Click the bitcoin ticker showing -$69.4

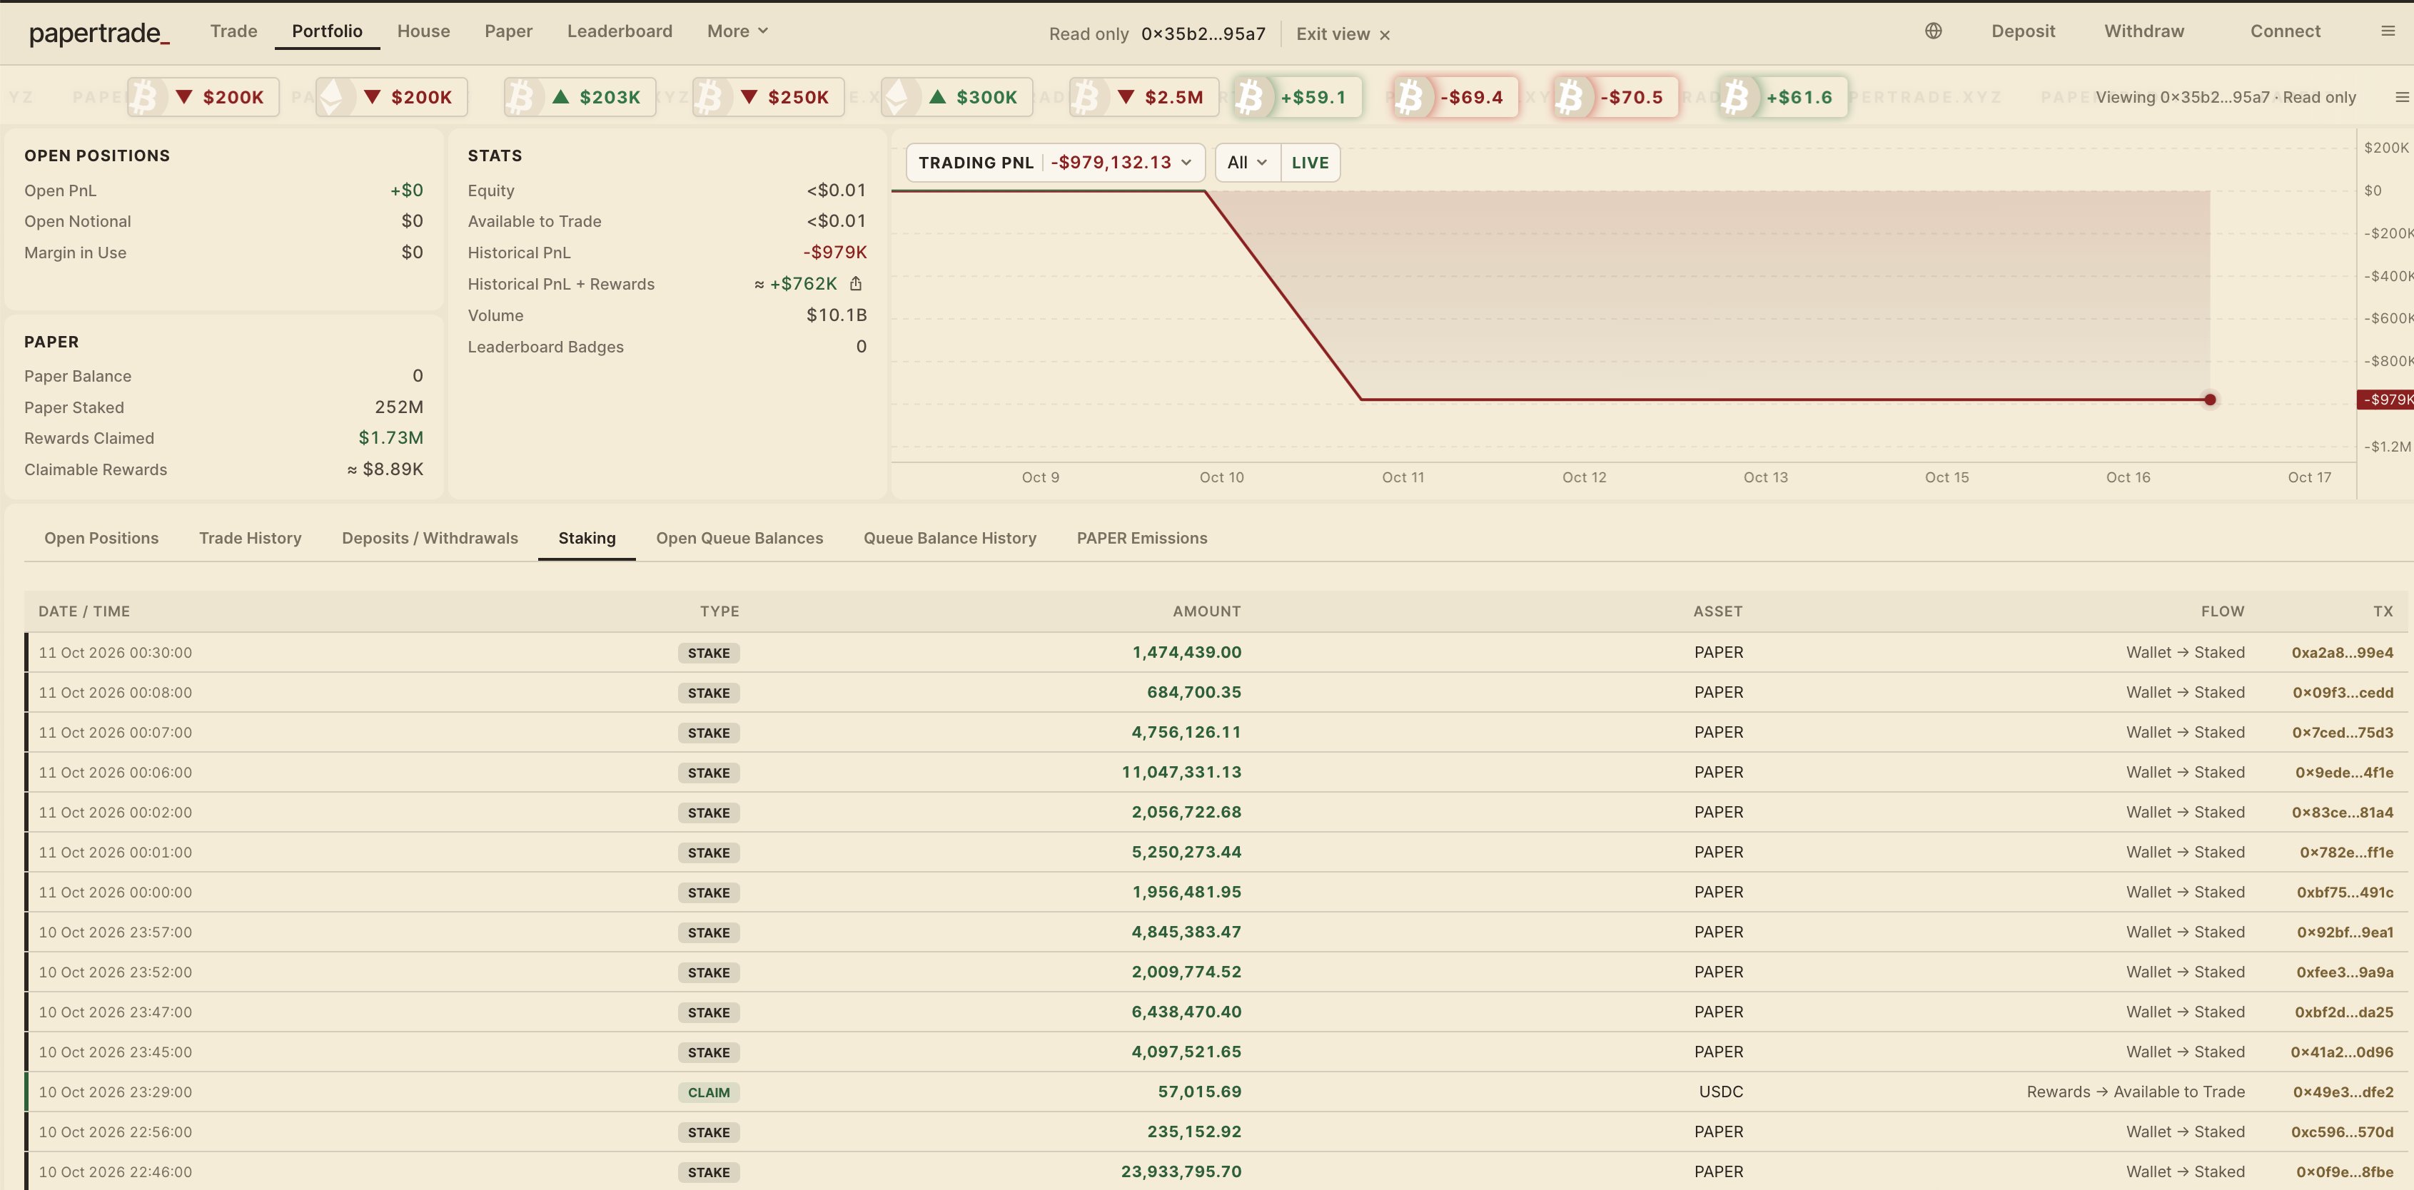1455,98
